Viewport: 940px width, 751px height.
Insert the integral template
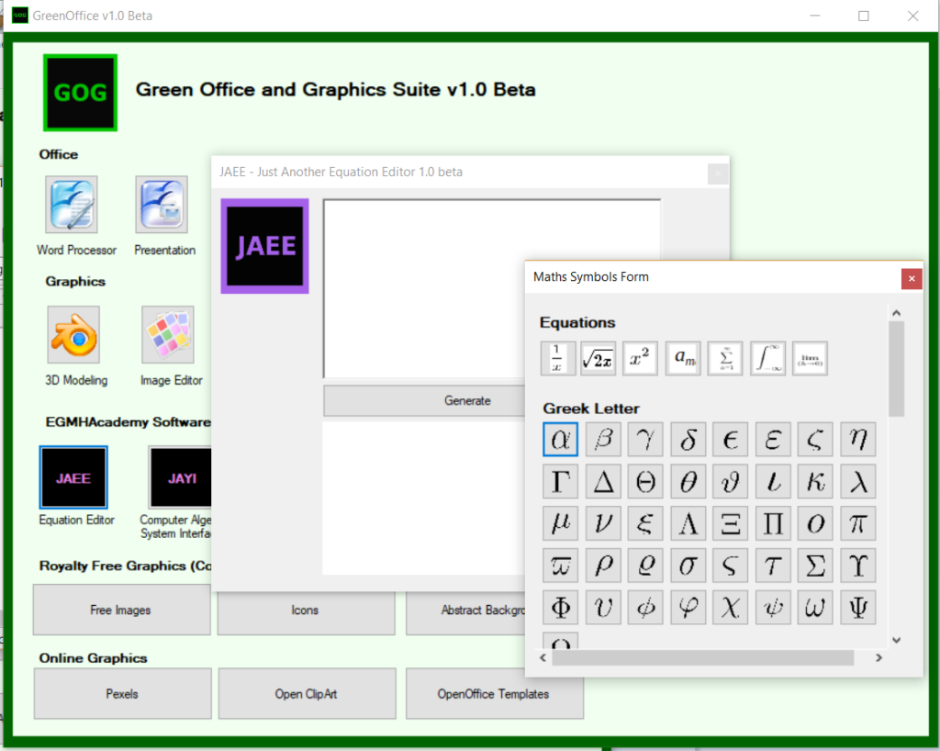coord(767,358)
